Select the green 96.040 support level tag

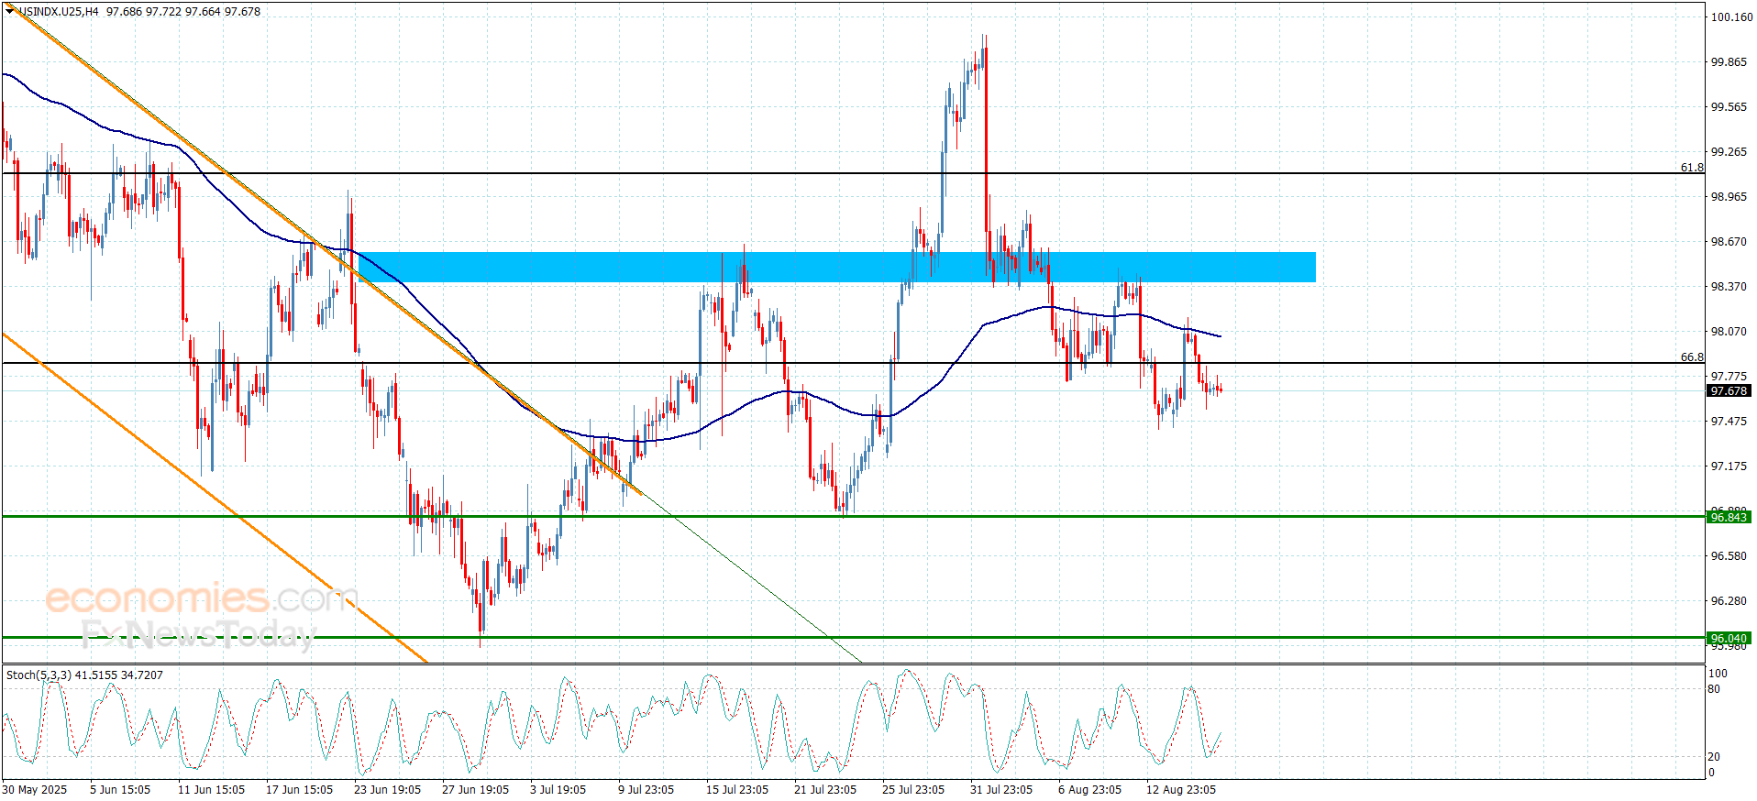pyautogui.click(x=1729, y=639)
